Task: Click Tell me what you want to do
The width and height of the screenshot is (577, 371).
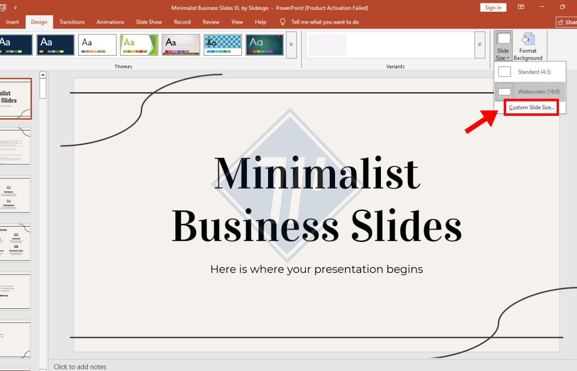Action: (325, 22)
